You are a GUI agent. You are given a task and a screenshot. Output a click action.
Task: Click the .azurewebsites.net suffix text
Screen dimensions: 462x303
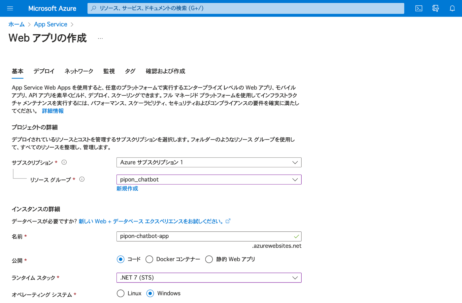tap(277, 246)
